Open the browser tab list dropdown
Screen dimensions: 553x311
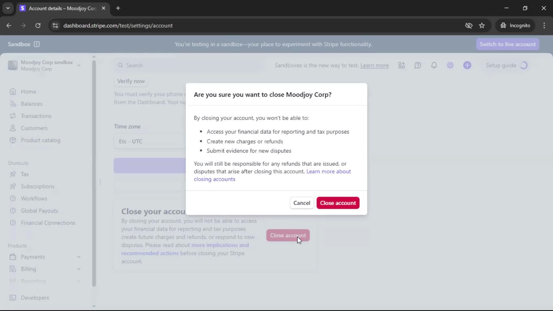point(8,8)
